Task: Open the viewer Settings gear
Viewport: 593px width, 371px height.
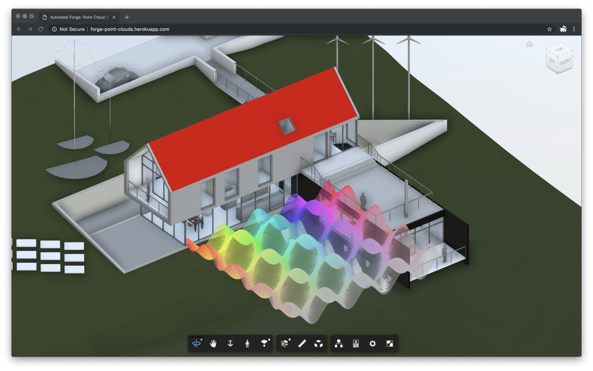Action: pyautogui.click(x=372, y=343)
